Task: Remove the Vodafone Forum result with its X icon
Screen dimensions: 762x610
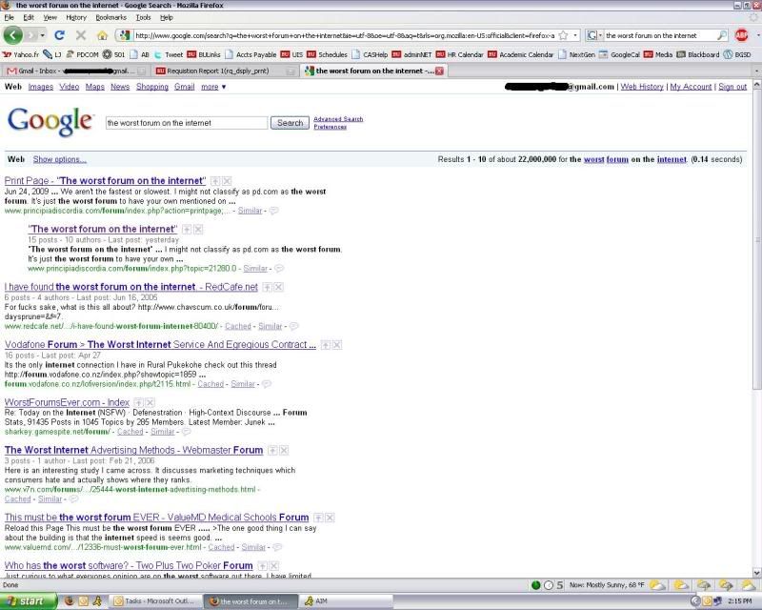Action: pos(337,345)
